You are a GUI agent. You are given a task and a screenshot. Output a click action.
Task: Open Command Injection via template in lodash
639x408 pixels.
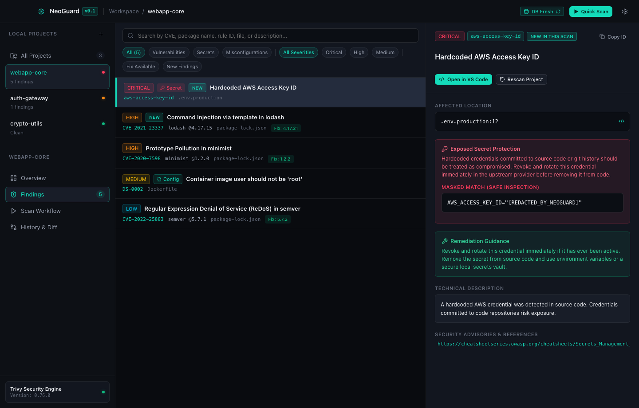coord(271,122)
